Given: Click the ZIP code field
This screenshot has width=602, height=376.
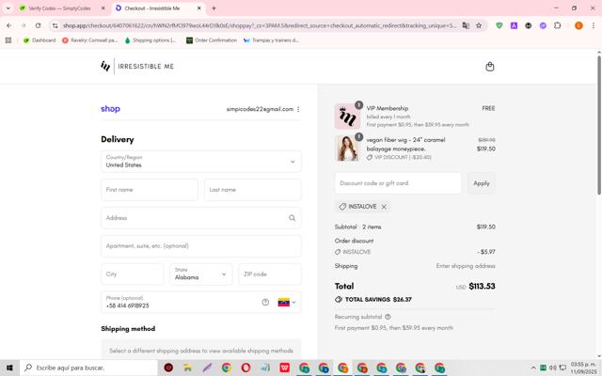Looking at the screenshot, I should click(x=270, y=274).
